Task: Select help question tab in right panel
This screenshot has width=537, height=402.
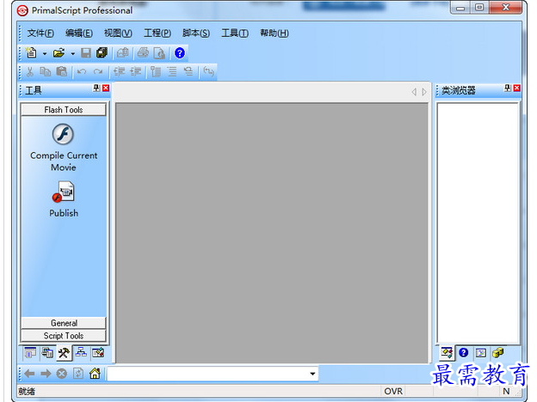Action: pyautogui.click(x=463, y=352)
